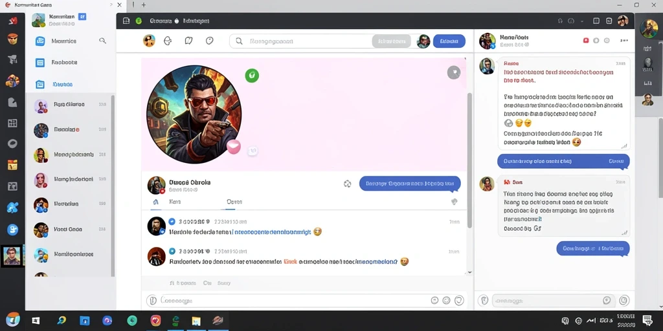Click the red logo icon atop dark sidebar
This screenshot has height=331, width=663.
pyautogui.click(x=13, y=20)
